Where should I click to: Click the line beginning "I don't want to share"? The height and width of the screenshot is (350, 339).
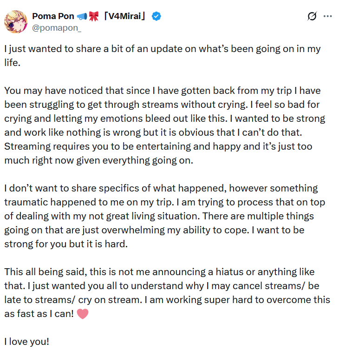pyautogui.click(x=161, y=188)
